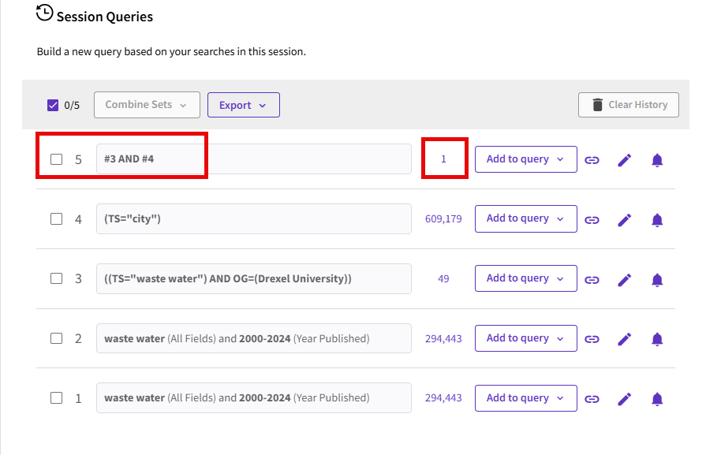Create alert bell for query set 5
Viewport: 706px width, 455px height.
coord(657,160)
